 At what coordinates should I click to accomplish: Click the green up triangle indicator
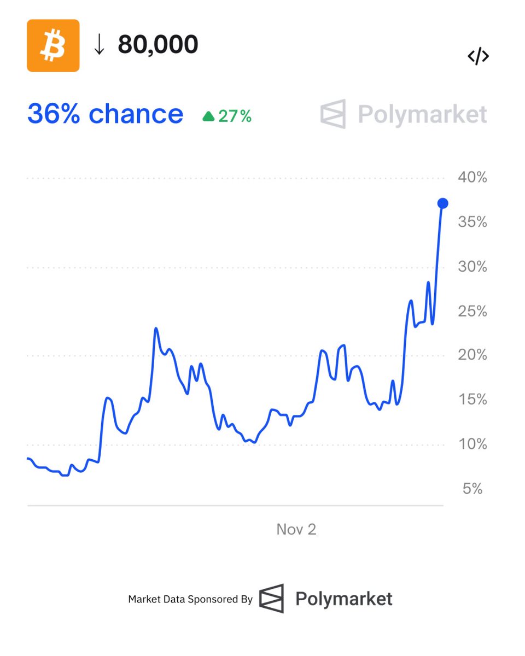208,116
